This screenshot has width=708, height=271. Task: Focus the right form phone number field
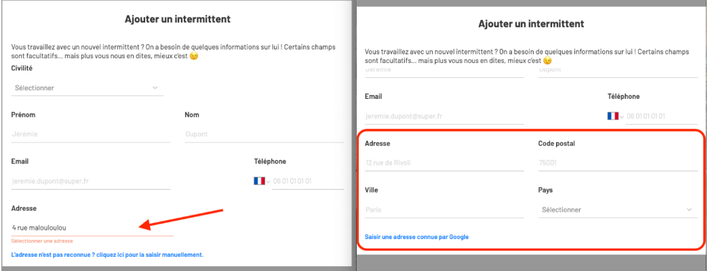click(661, 117)
